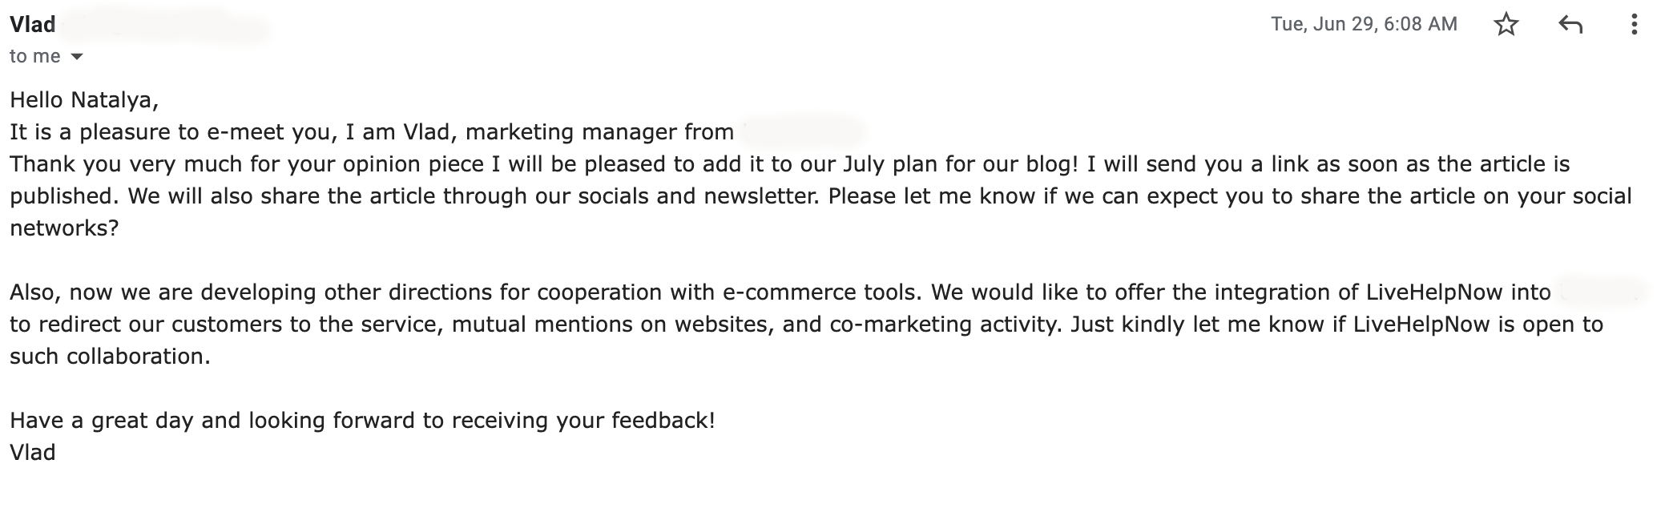The image size is (1673, 508).
Task: Click the 'to me' recipient text
Action: (x=35, y=56)
